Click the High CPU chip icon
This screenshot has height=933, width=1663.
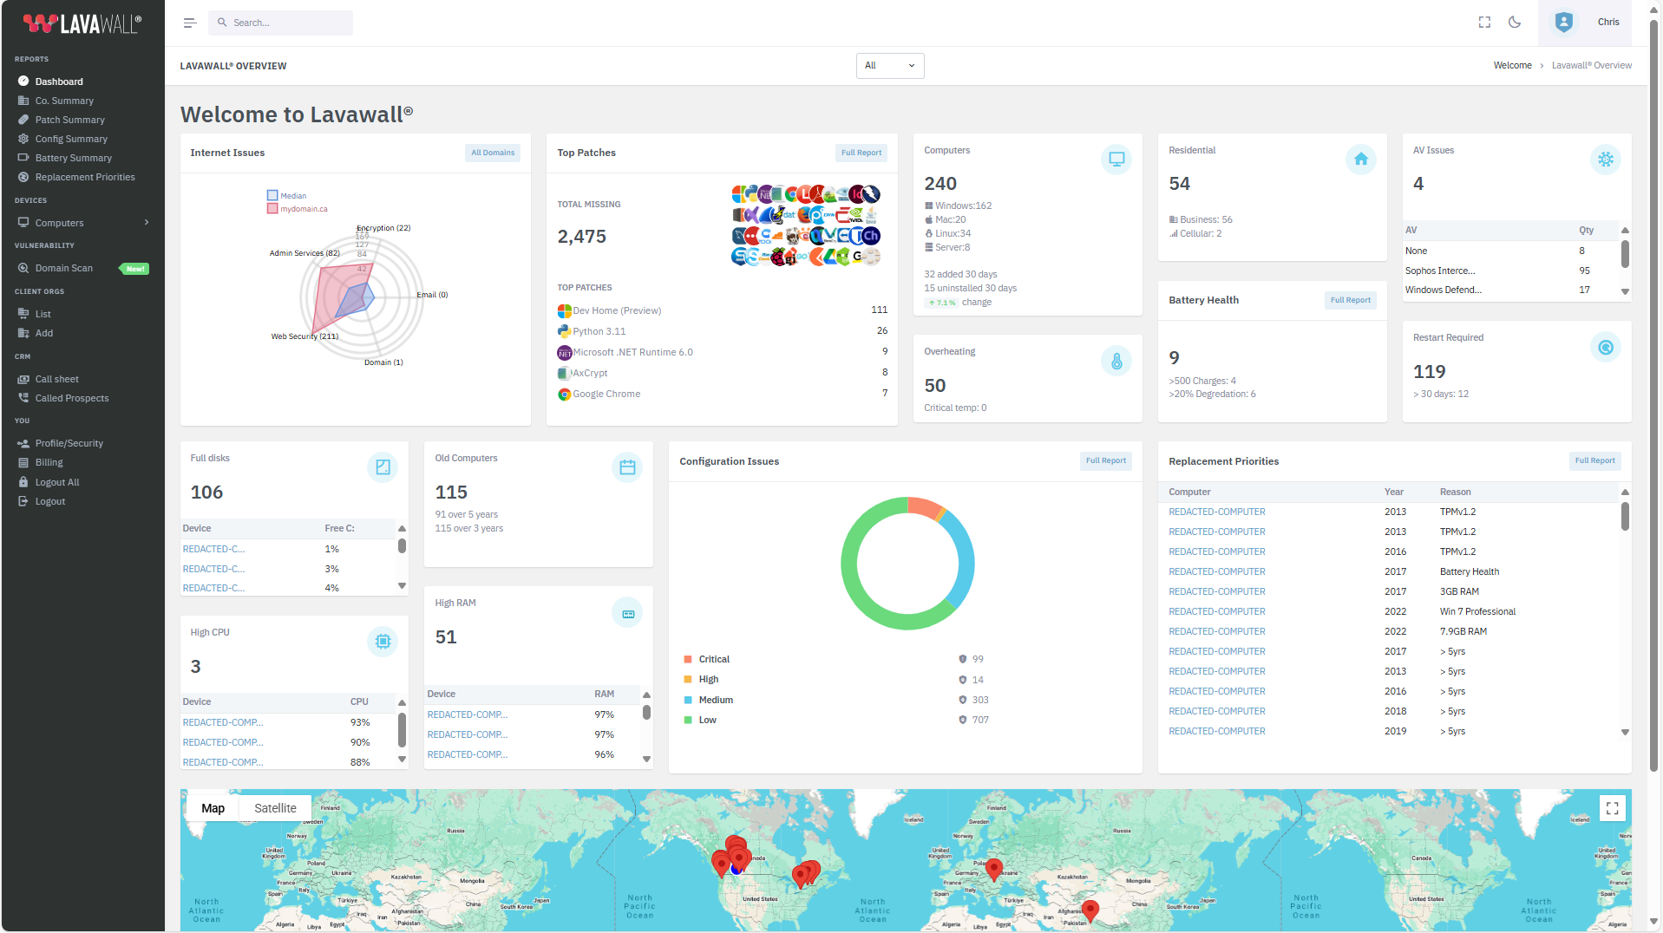(382, 641)
